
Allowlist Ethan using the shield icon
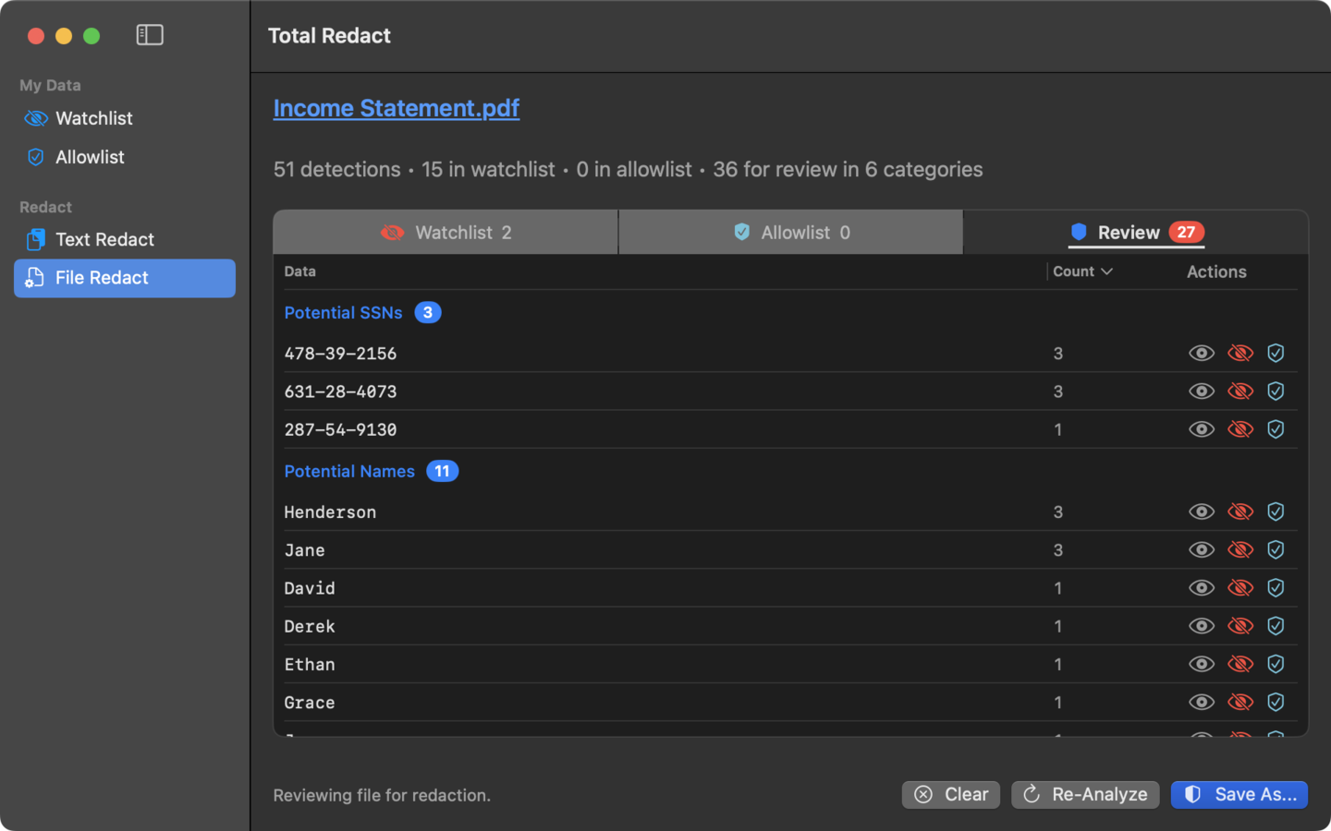tap(1276, 664)
